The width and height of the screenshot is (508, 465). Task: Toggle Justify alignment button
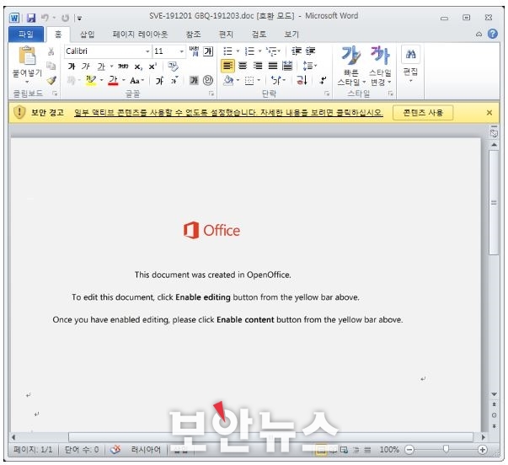tap(273, 66)
